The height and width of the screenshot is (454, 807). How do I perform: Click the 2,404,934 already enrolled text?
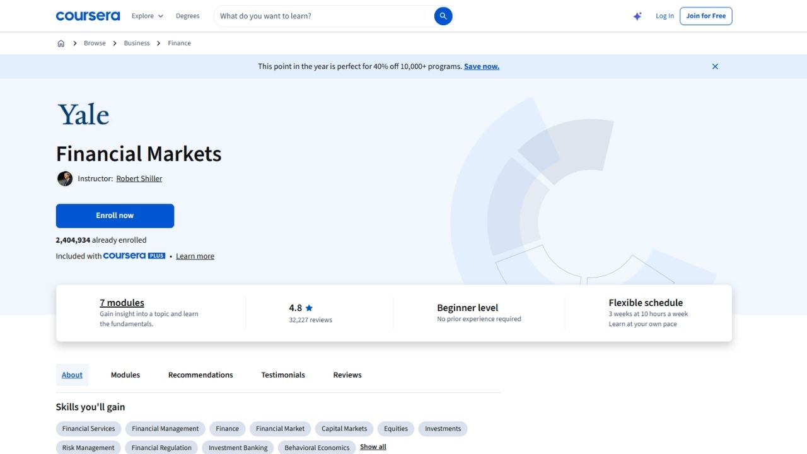click(101, 240)
